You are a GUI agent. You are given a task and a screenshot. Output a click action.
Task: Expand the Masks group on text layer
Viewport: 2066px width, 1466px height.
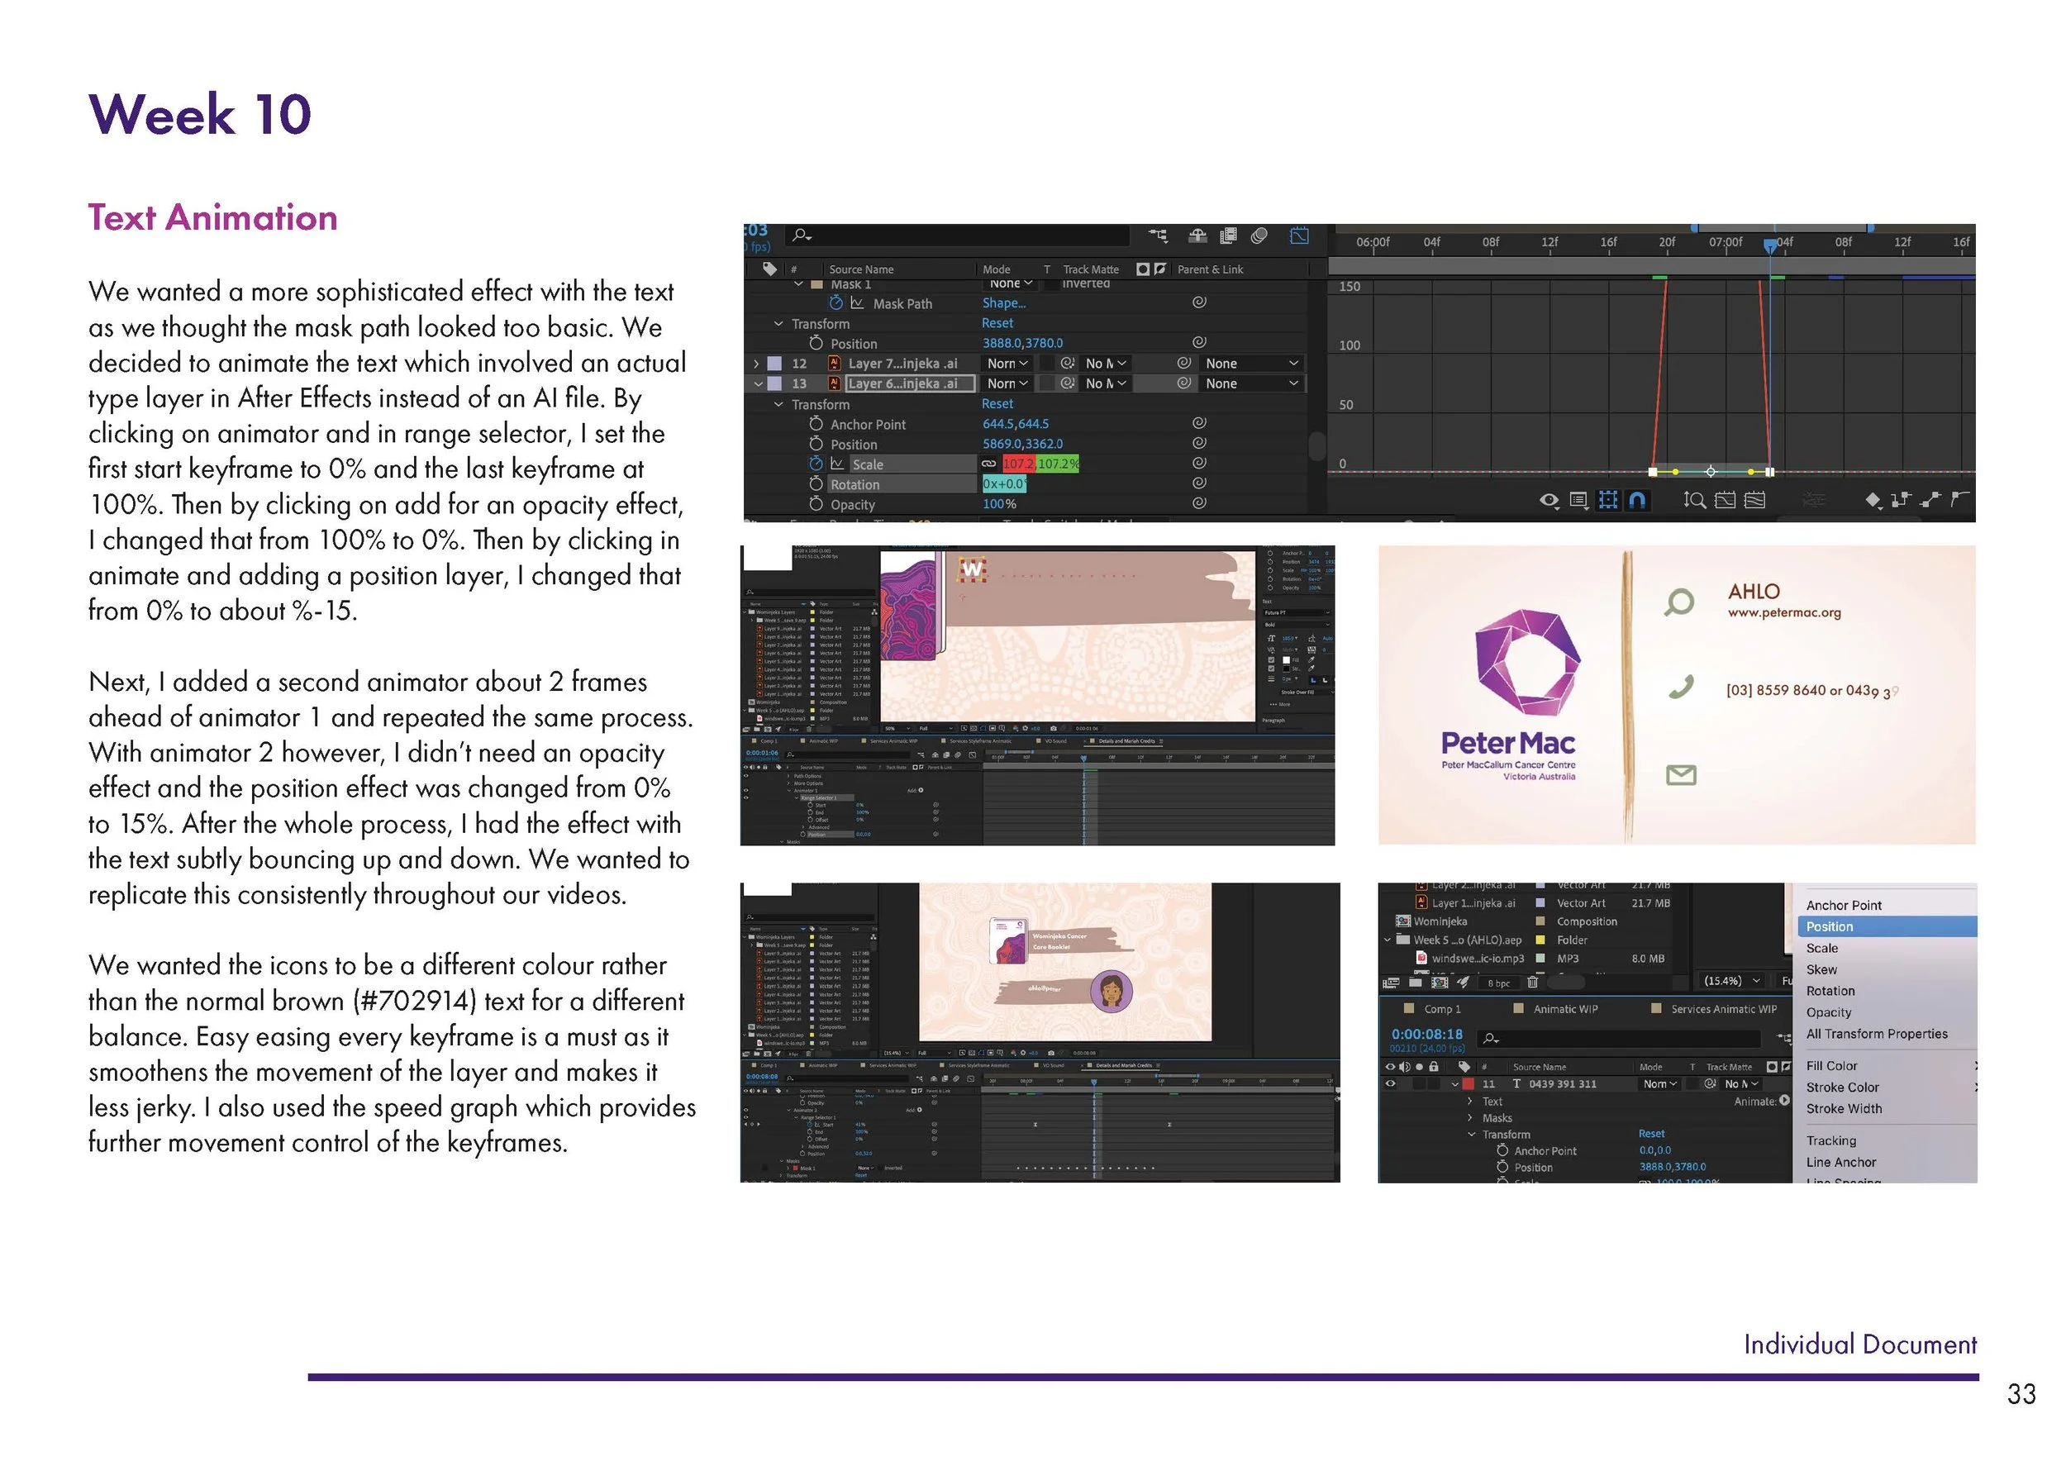[1470, 1117]
